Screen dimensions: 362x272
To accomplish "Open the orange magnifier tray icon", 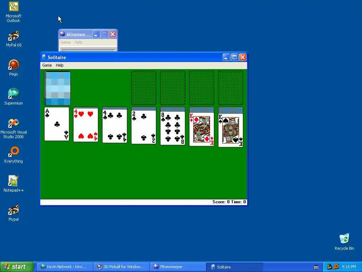I will (337, 267).
